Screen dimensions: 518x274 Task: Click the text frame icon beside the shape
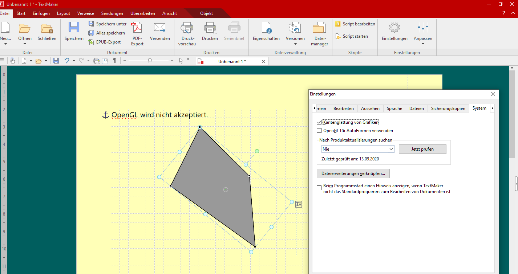tap(299, 204)
